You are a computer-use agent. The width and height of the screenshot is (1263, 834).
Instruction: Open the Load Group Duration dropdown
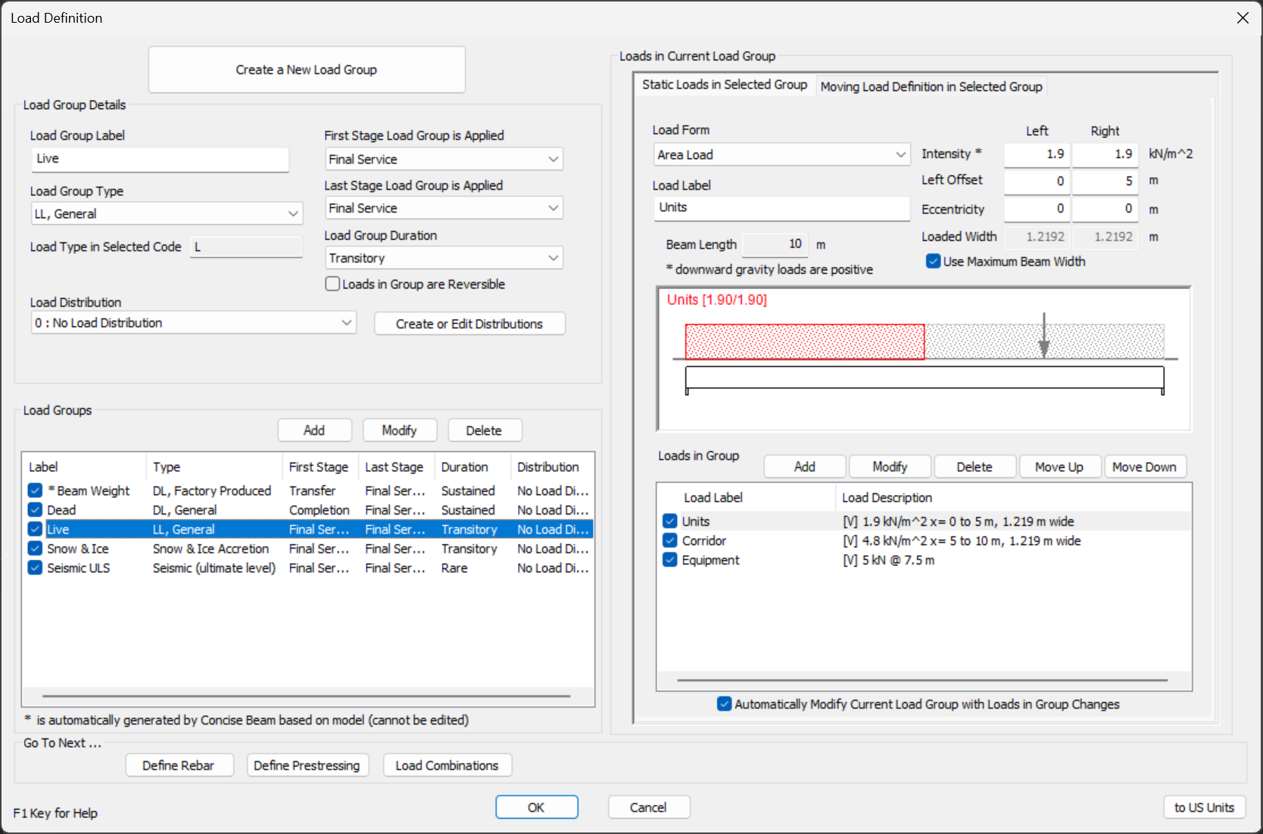point(444,258)
